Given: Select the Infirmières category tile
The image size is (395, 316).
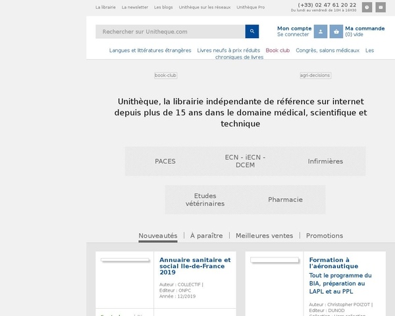Looking at the screenshot, I should [x=325, y=161].
